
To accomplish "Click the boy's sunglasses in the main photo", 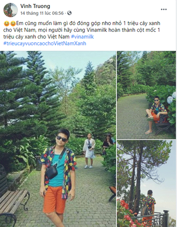I will click(x=62, y=138).
